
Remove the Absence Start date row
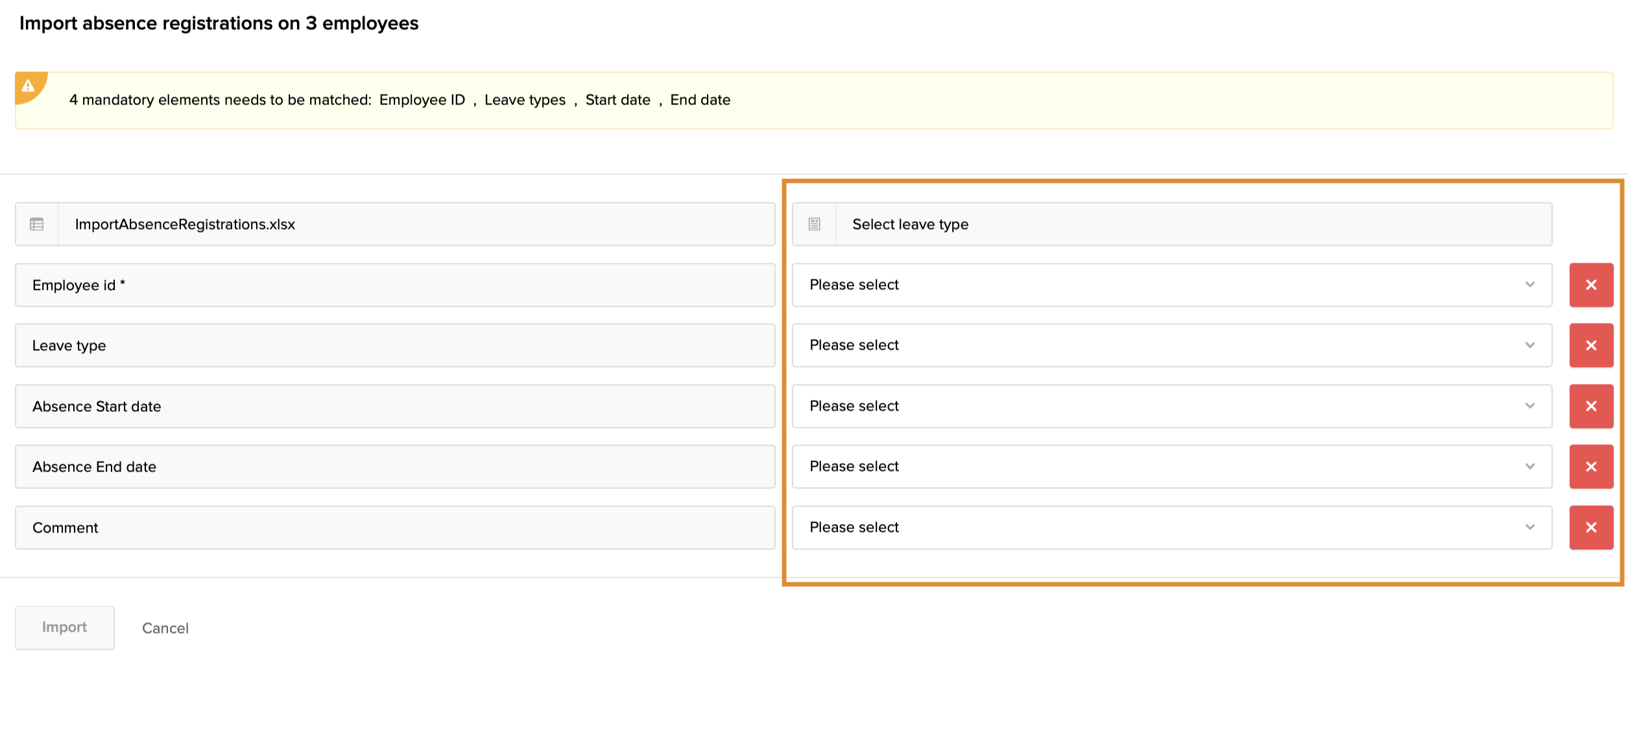click(1590, 406)
